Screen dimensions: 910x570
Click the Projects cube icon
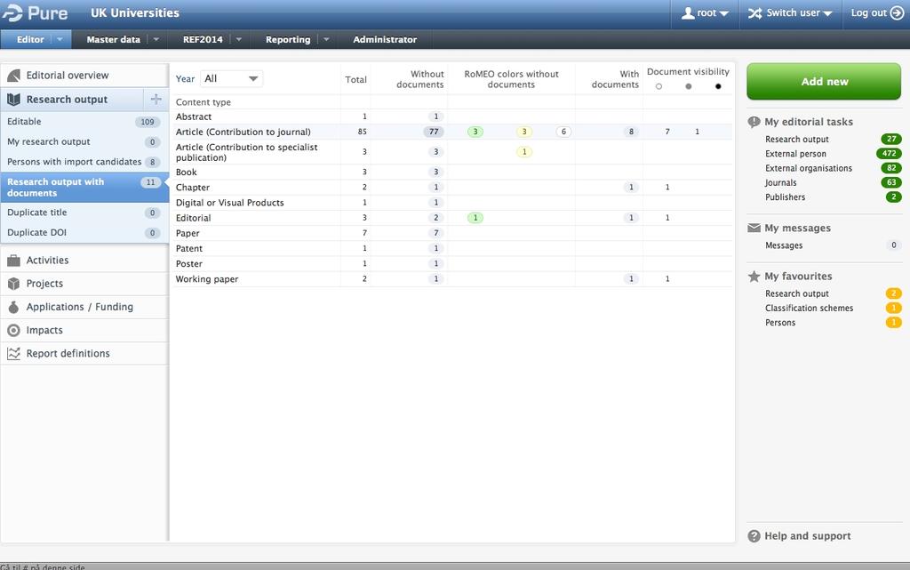[13, 284]
